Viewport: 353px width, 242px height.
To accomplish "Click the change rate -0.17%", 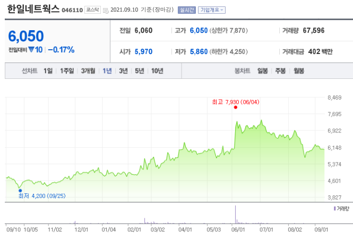I will [x=61, y=50].
